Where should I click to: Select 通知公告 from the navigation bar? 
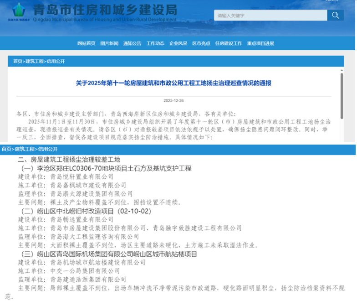pyautogui.click(x=132, y=43)
